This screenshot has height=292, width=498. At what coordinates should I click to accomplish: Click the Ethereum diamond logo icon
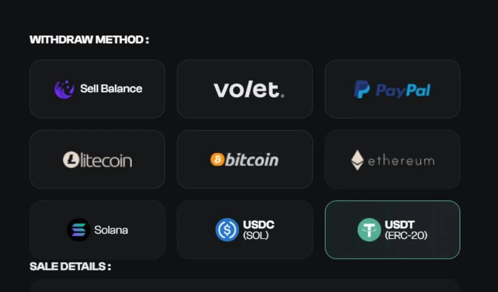tap(358, 160)
